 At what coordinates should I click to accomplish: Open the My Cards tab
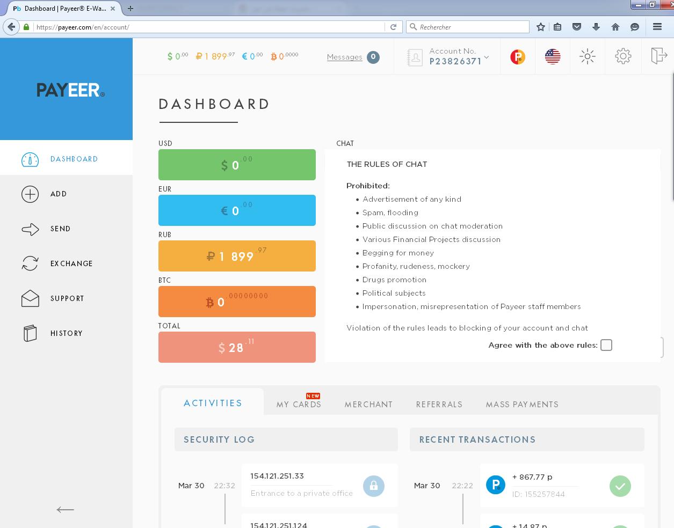point(299,404)
